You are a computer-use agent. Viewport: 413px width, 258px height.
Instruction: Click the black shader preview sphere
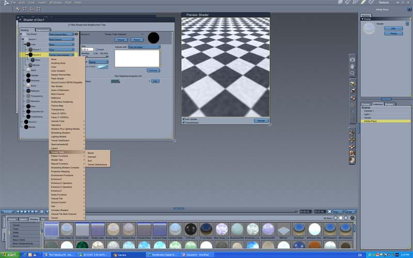point(153,38)
